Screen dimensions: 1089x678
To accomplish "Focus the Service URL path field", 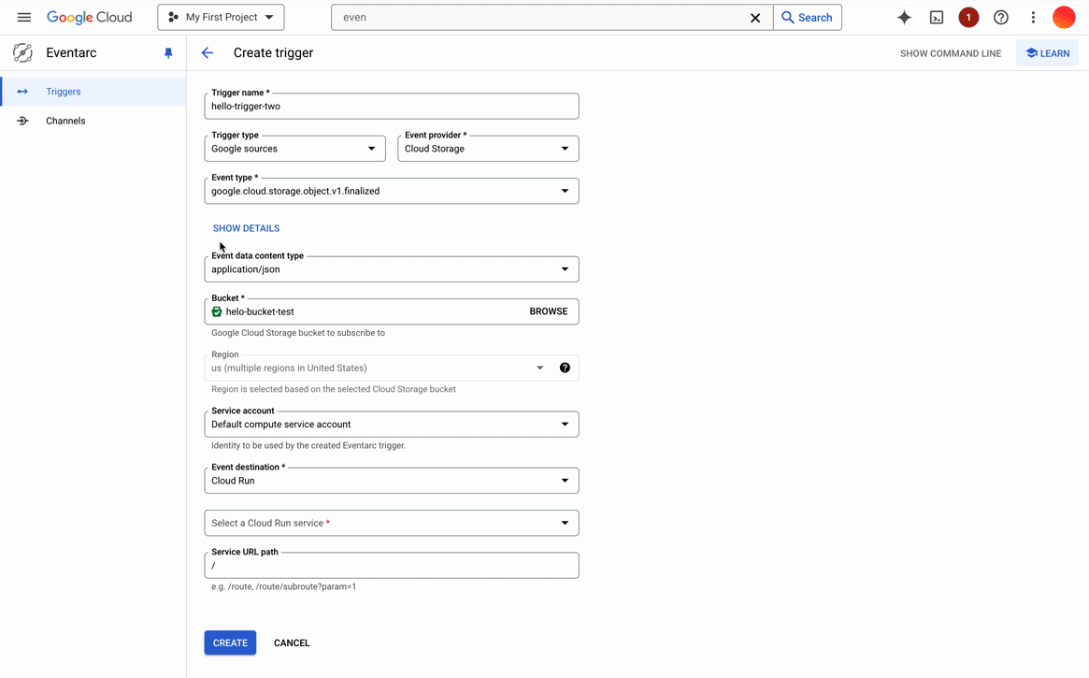I will pos(391,565).
